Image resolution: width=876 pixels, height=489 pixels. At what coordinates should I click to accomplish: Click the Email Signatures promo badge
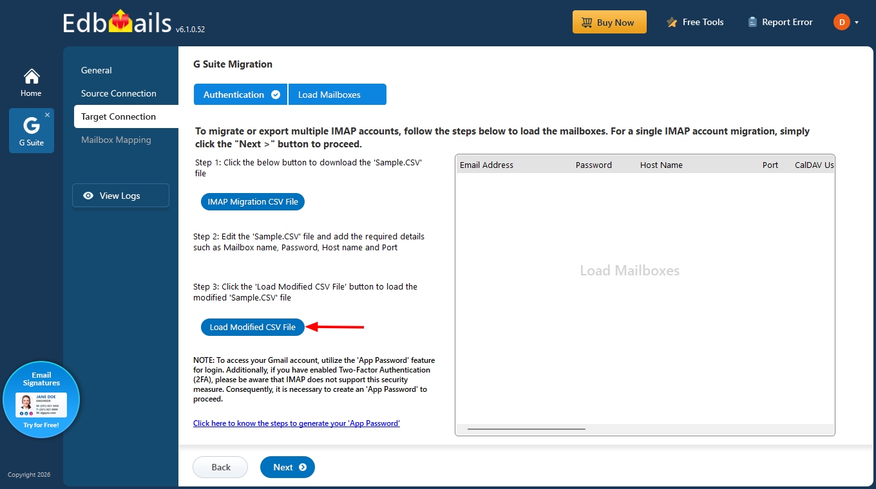41,400
